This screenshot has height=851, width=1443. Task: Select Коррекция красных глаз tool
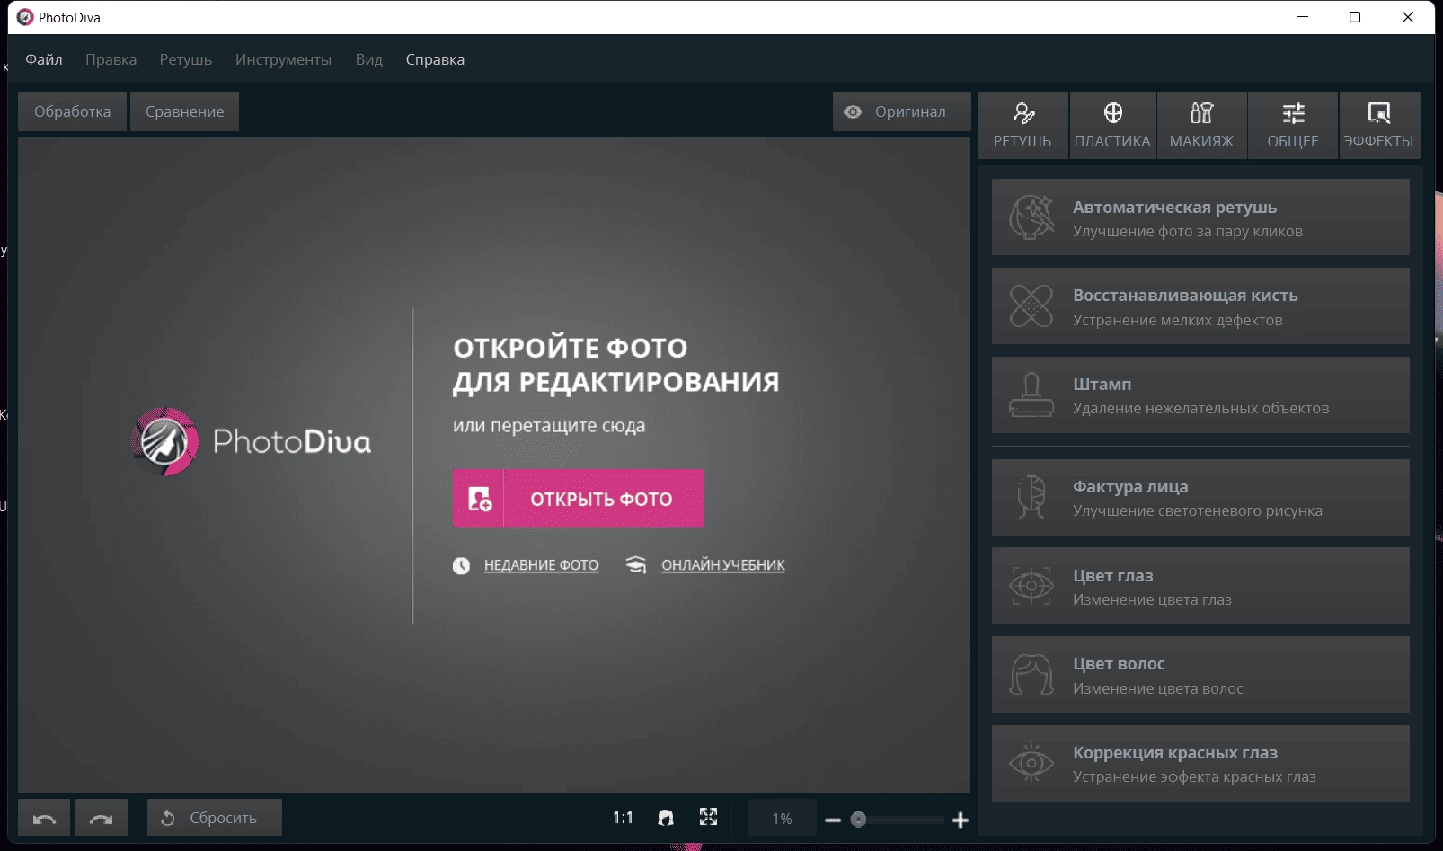click(x=1200, y=764)
